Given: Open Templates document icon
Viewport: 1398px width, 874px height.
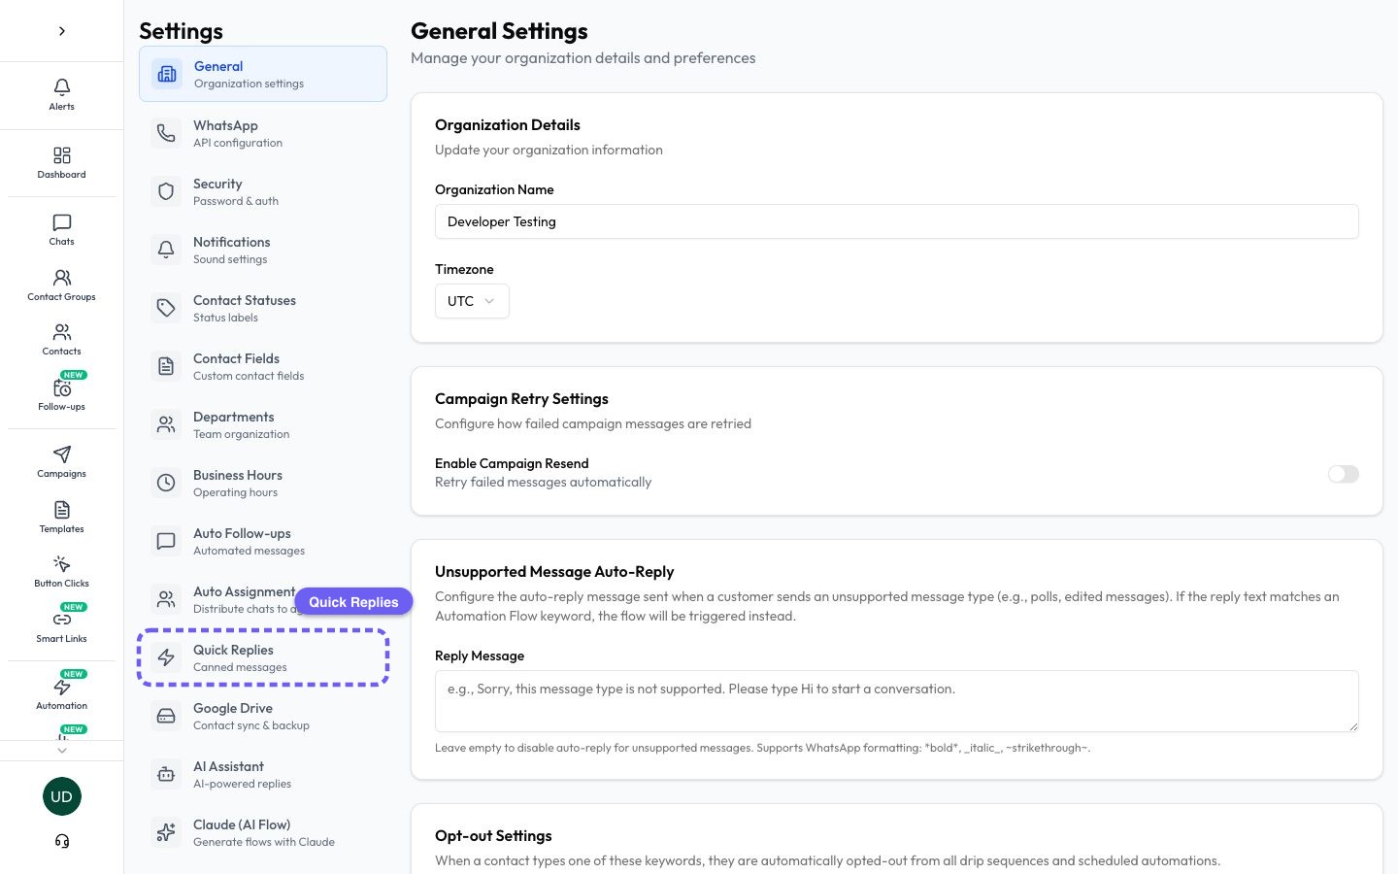Looking at the screenshot, I should pyautogui.click(x=61, y=510).
